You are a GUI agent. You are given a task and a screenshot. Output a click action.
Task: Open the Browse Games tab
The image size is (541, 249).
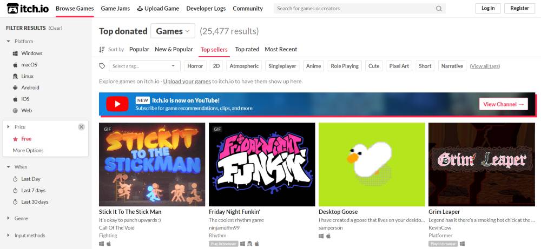pos(75,9)
